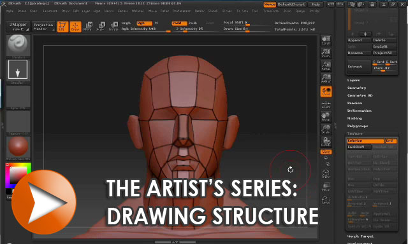Viewport: 408px width, 244px height.
Task: Click the AAHalf icon
Action: pyautogui.click(x=326, y=78)
